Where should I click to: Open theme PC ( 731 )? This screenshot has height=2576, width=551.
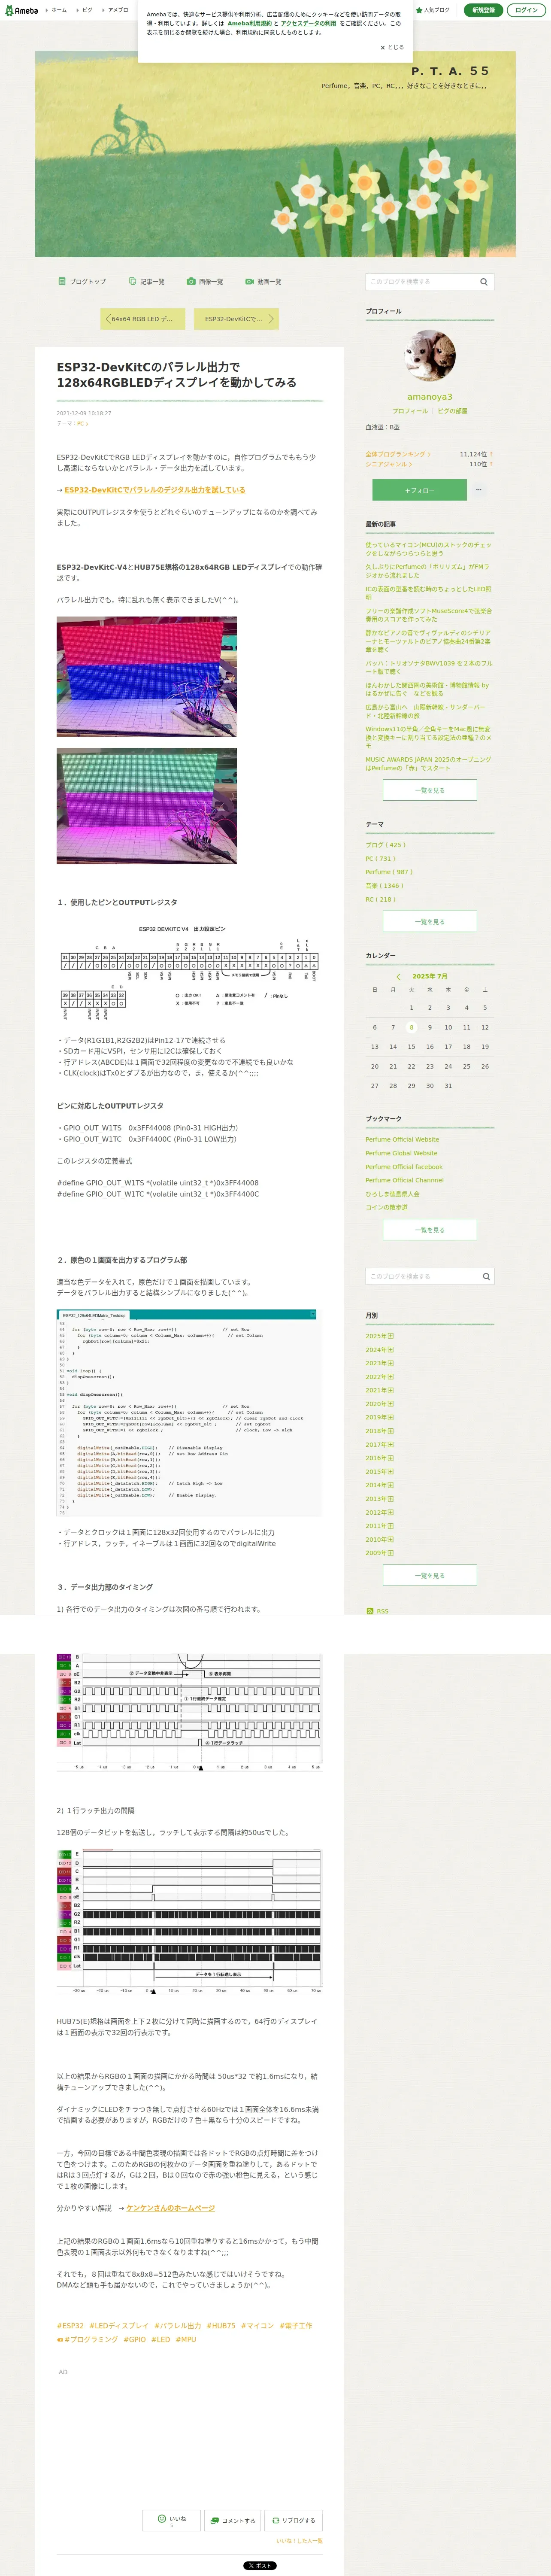tap(380, 859)
